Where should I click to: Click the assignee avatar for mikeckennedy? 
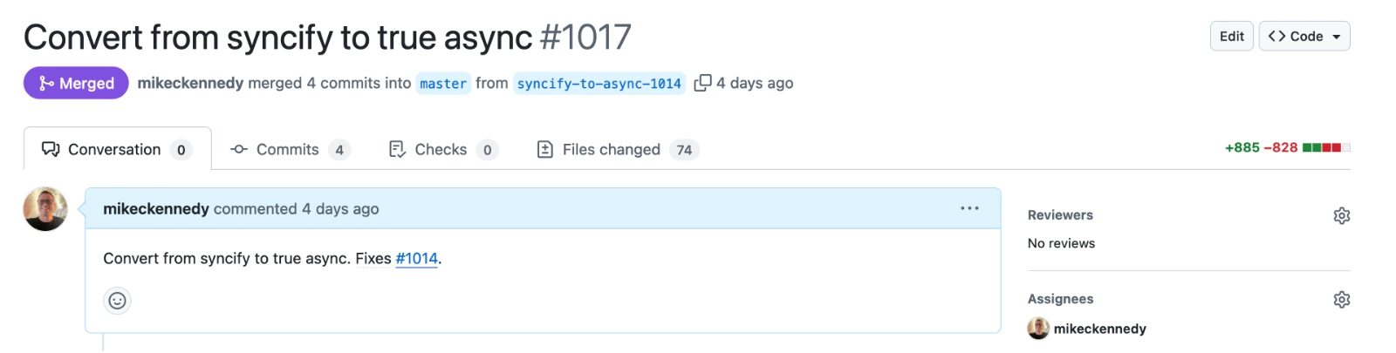pyautogui.click(x=1038, y=329)
